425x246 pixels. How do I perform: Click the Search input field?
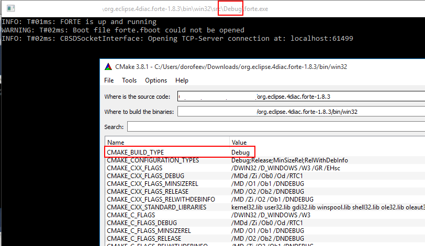tap(276, 127)
